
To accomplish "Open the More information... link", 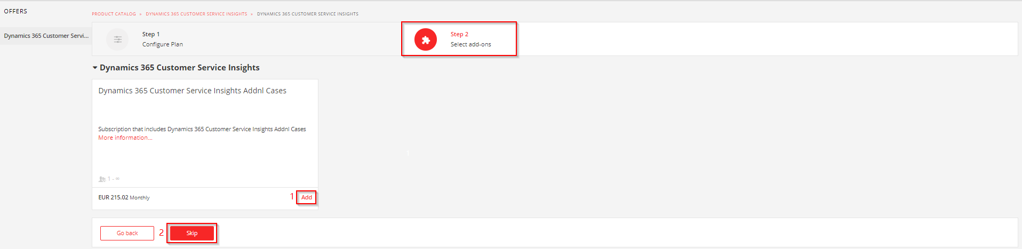I will pyautogui.click(x=125, y=138).
